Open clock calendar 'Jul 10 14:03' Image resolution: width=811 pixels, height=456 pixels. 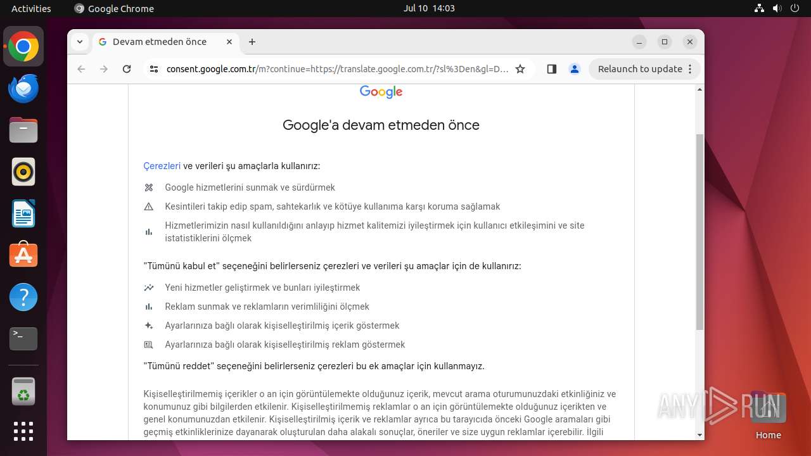point(429,8)
